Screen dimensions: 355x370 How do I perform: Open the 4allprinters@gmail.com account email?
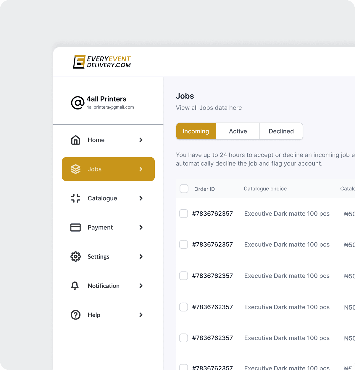[x=110, y=107]
